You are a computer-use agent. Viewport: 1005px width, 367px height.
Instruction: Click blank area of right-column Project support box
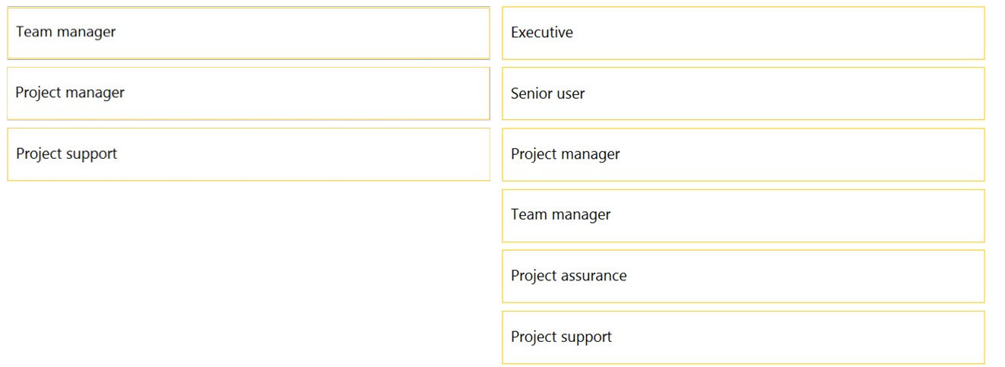[798, 337]
